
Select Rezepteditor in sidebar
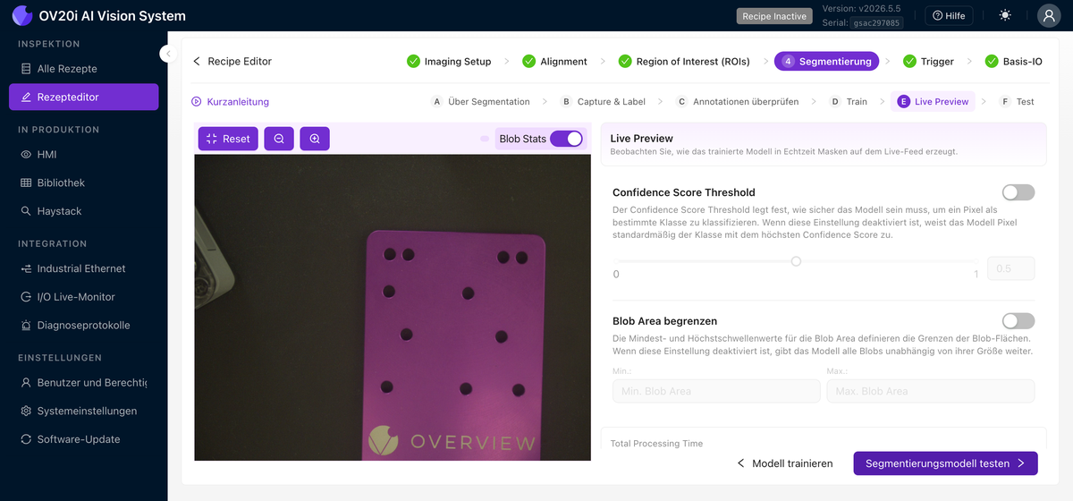pos(84,97)
